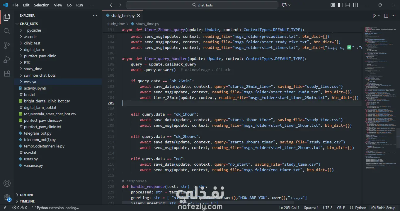400x211 pixels.
Task: Open Explorer Views and More Actions ellipsis
Action: click(95, 16)
